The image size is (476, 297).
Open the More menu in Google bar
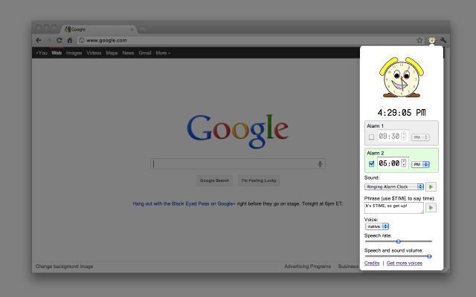pyautogui.click(x=163, y=53)
